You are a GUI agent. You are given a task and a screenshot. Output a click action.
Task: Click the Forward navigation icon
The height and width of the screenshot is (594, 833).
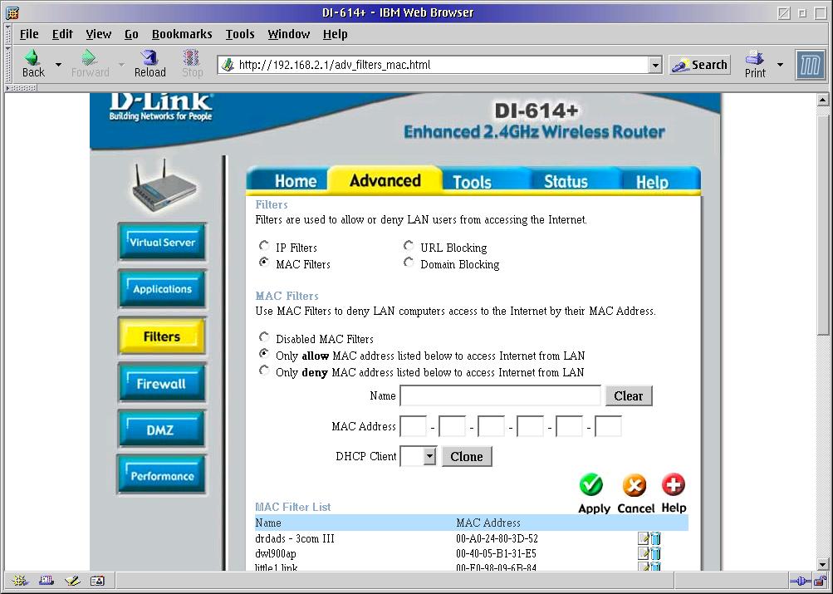(x=89, y=57)
